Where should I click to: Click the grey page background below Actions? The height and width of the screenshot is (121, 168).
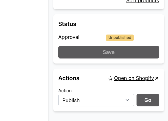(109, 116)
